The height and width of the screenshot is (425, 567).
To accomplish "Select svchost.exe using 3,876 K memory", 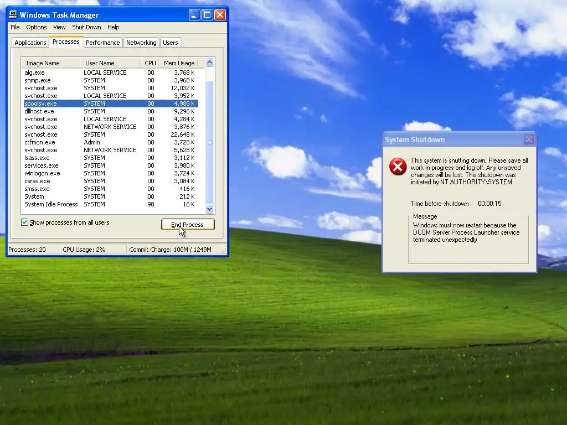I will click(111, 127).
